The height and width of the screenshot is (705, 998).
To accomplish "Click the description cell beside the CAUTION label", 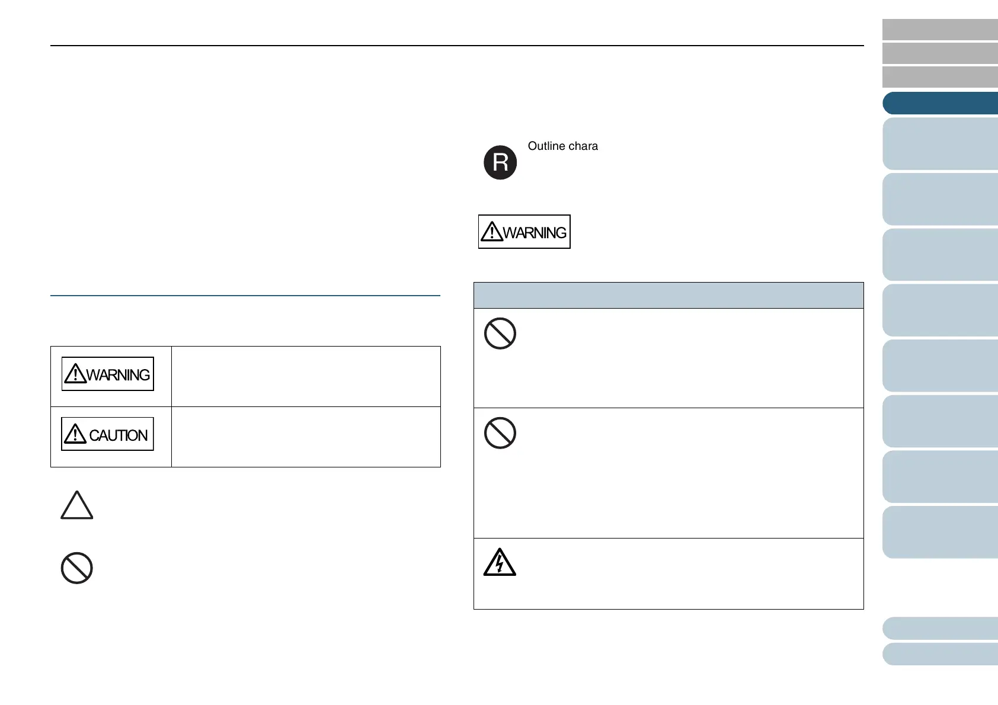I will 306,437.
